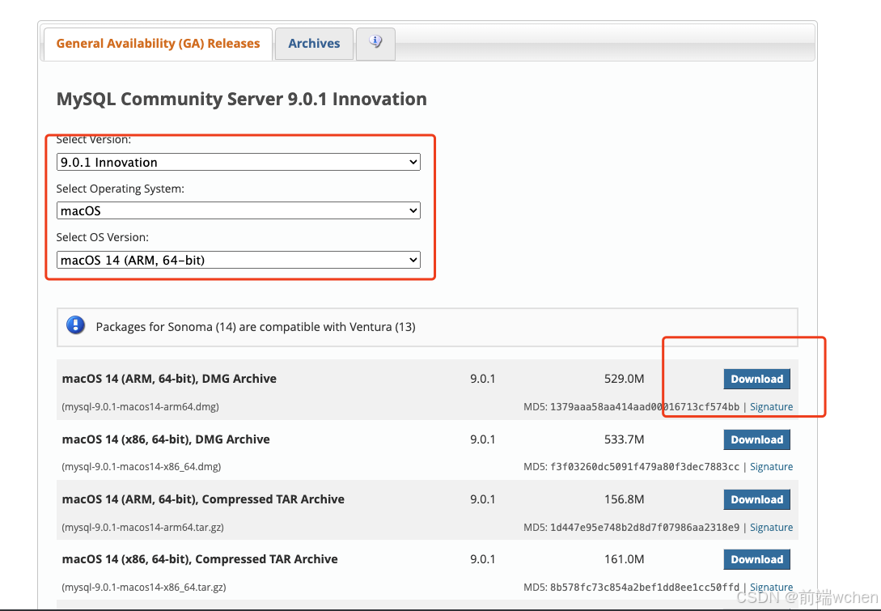
Task: Open Signature link for arm64.tar.gz package
Action: tap(772, 528)
